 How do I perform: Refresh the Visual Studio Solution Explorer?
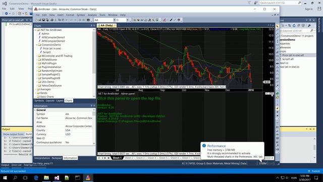click(294, 26)
